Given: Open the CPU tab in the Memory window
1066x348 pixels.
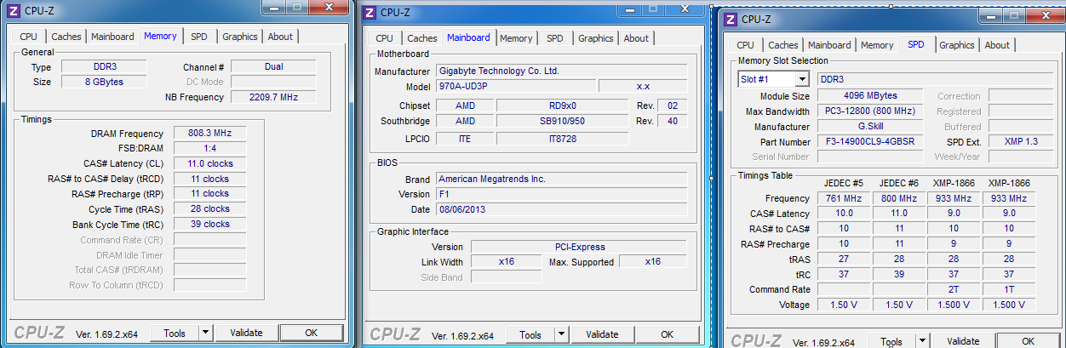Looking at the screenshot, I should 29,37.
